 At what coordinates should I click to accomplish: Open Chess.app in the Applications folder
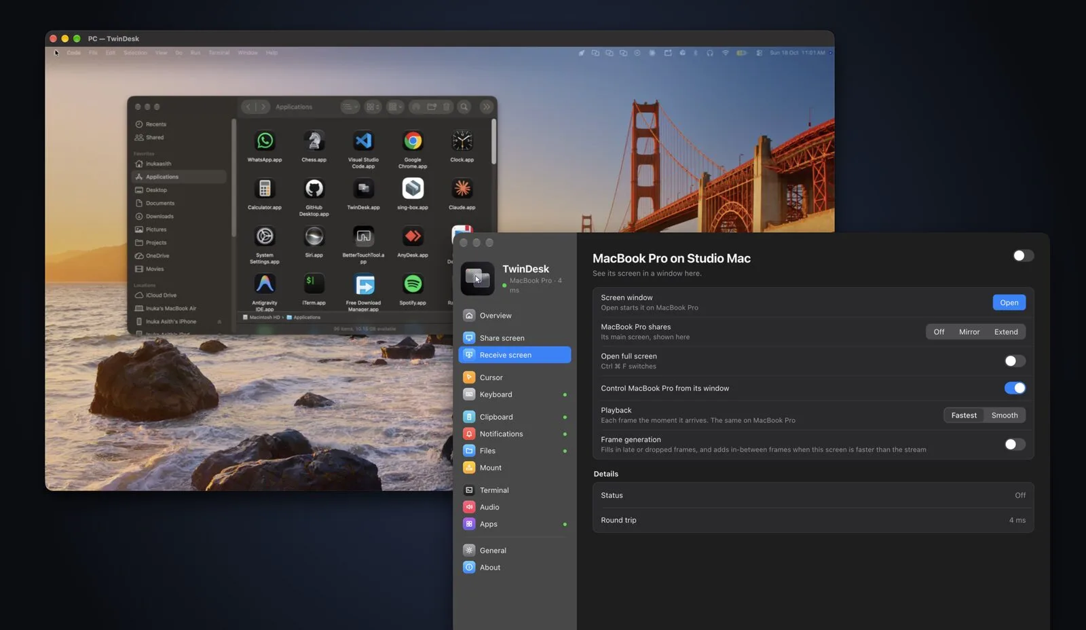314,141
